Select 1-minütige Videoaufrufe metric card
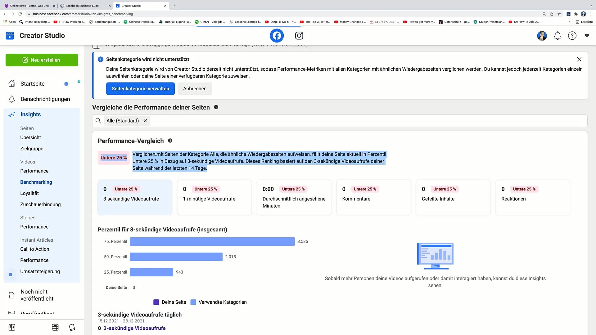Viewport: 596px width, 335px height. pyautogui.click(x=214, y=197)
